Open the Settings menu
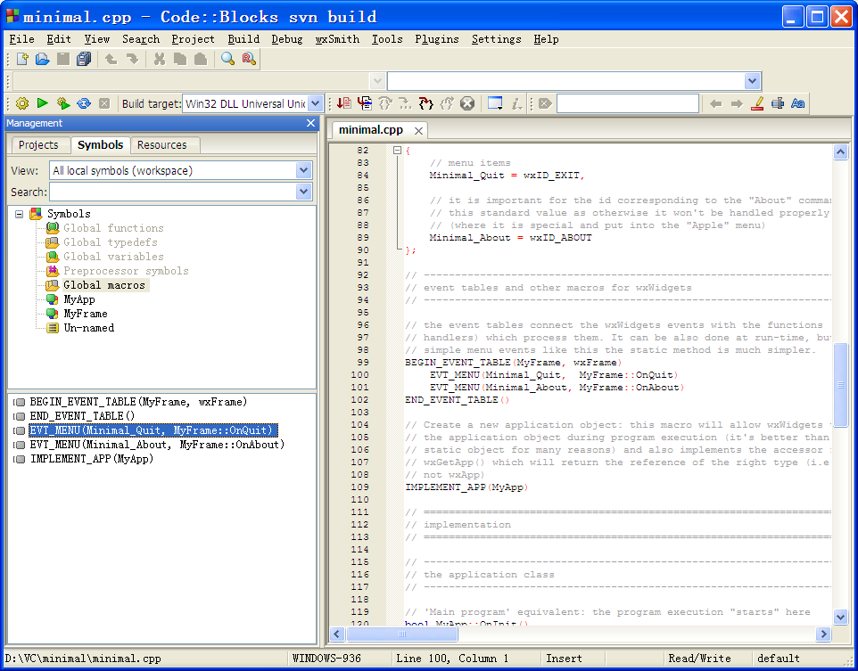 point(496,39)
